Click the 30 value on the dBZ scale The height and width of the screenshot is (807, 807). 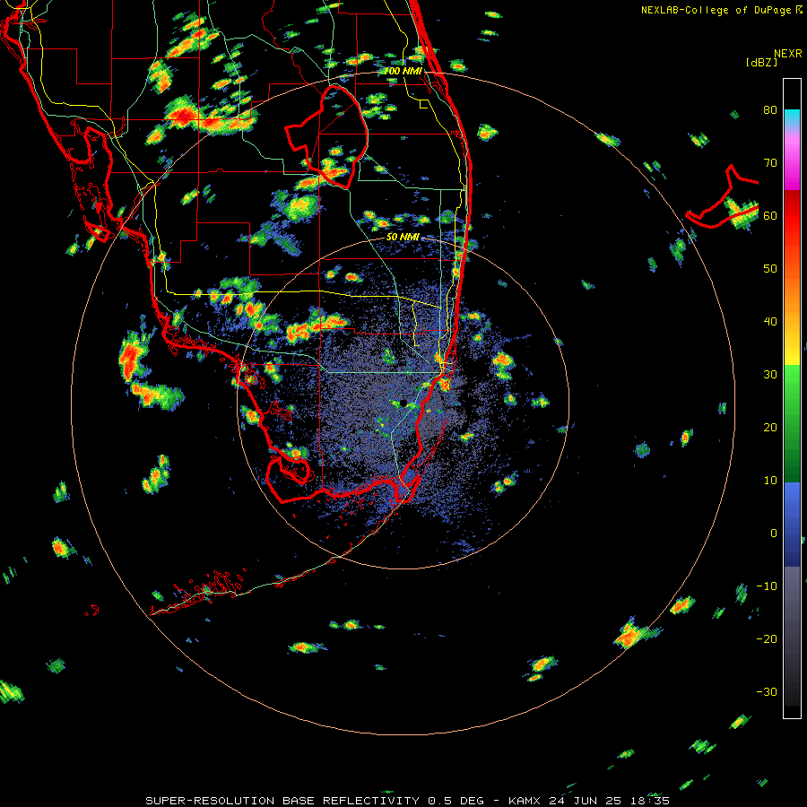click(x=770, y=375)
